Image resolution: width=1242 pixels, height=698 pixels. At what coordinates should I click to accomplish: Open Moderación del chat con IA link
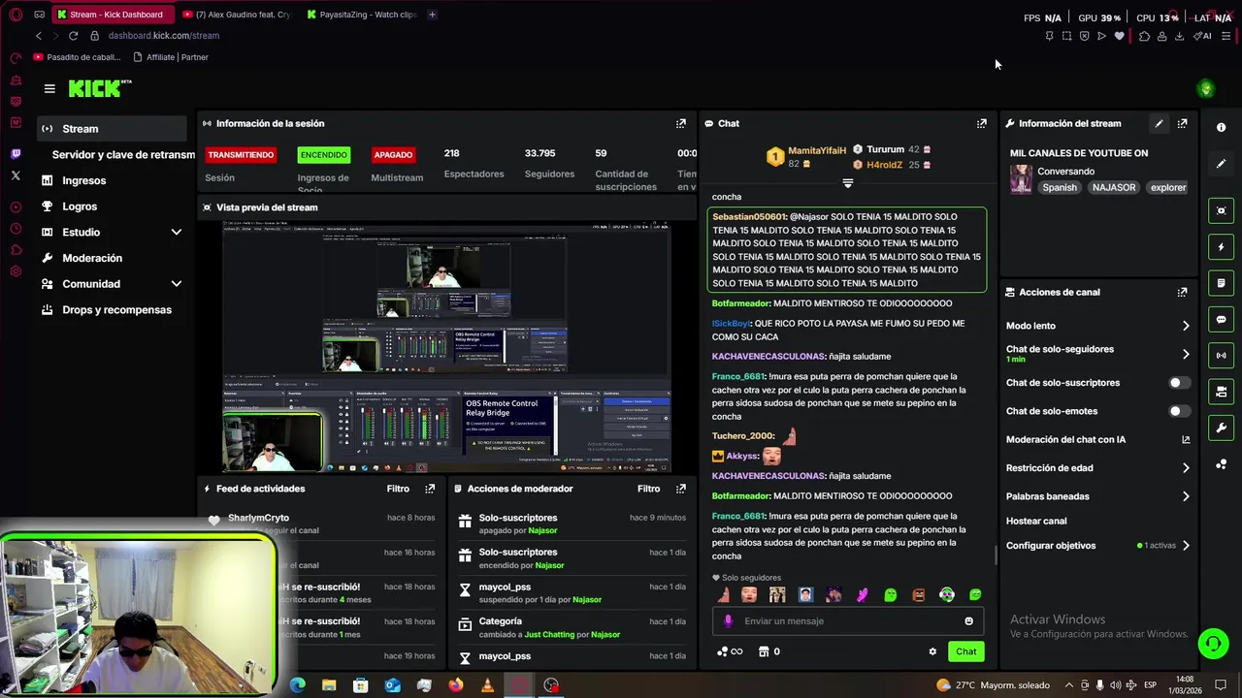[1097, 440]
